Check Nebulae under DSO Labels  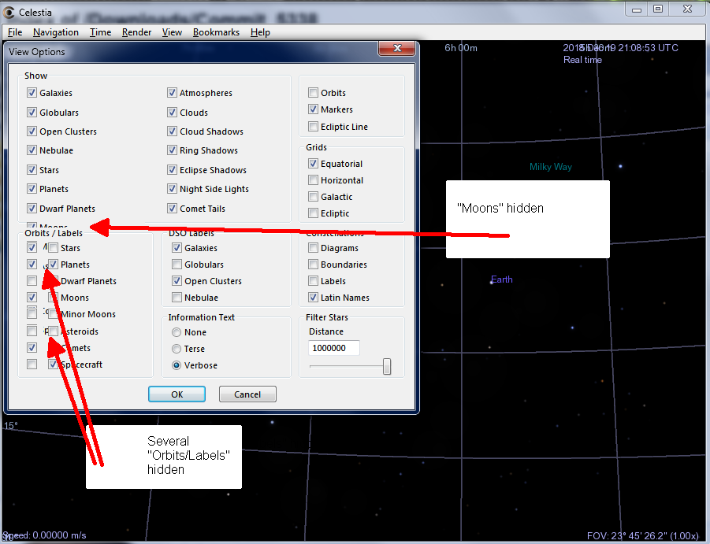point(177,298)
